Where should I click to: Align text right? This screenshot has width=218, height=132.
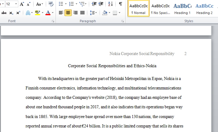click(75, 13)
